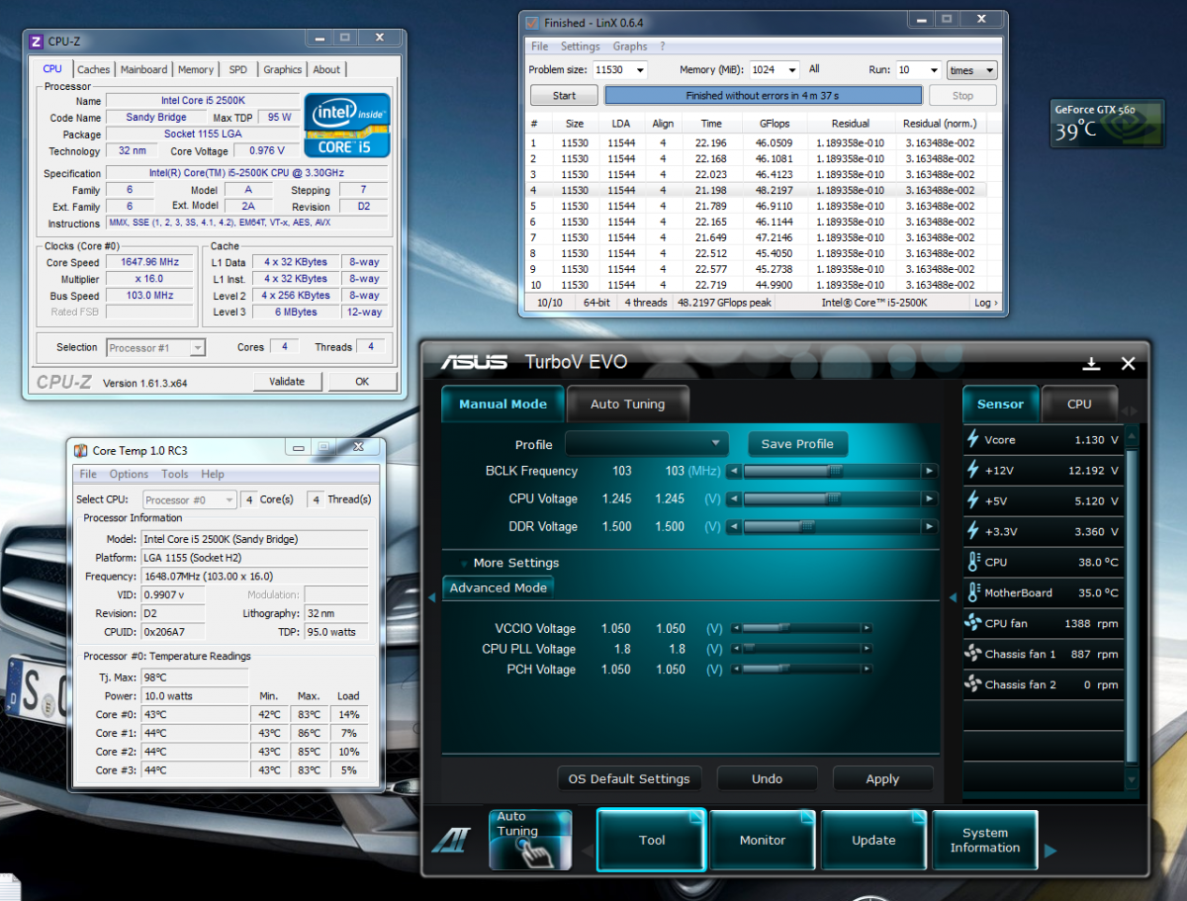Screen dimensions: 1187x901
Task: Click the +3.3V lightning bolt sensor icon
Action: pos(973,532)
